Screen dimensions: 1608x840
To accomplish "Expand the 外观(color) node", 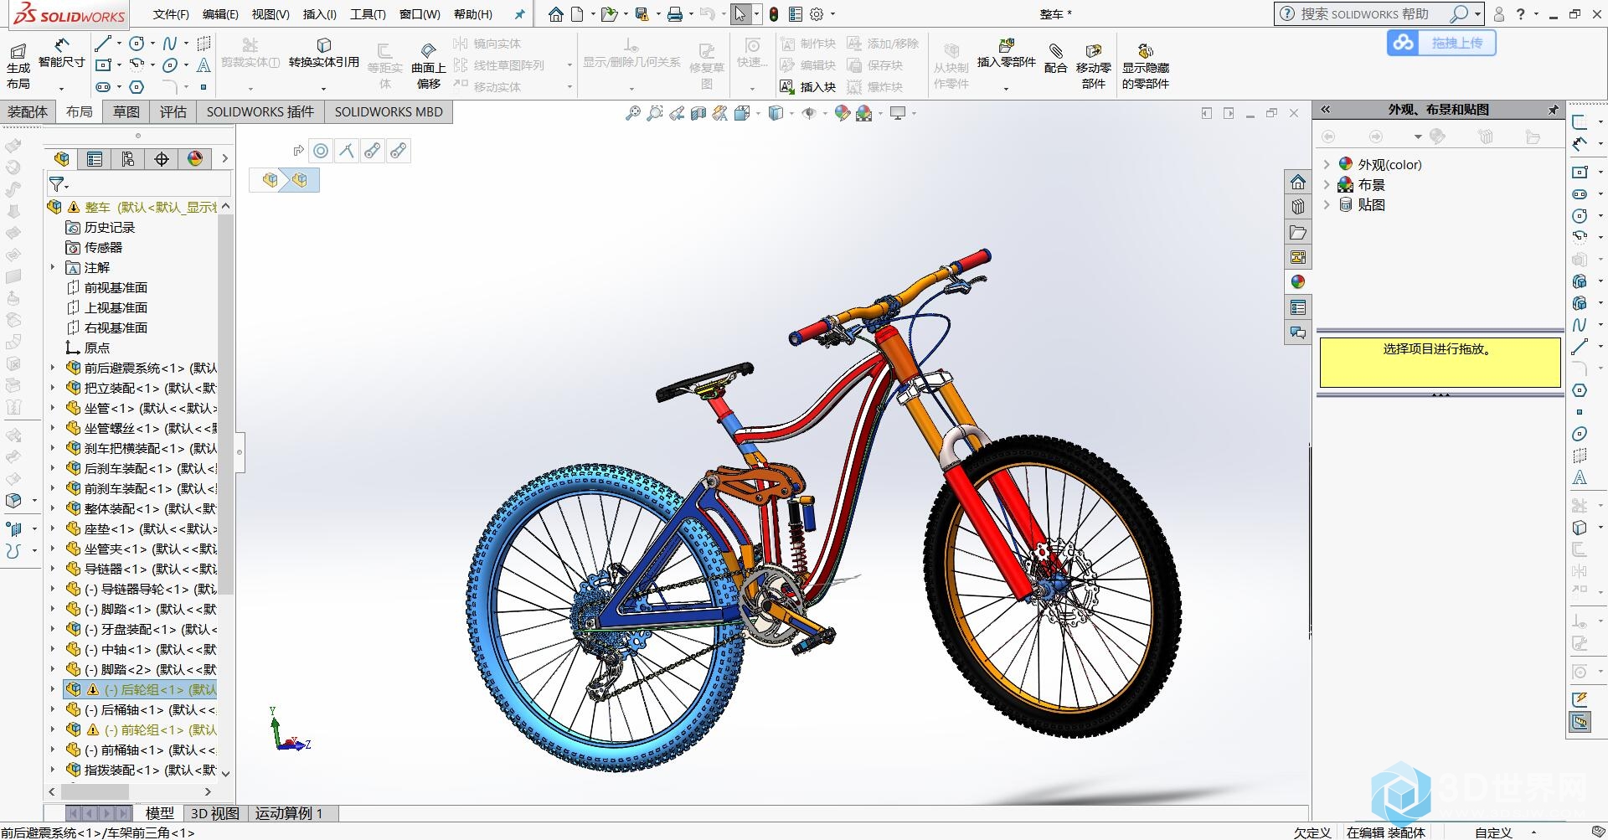I will pyautogui.click(x=1327, y=164).
